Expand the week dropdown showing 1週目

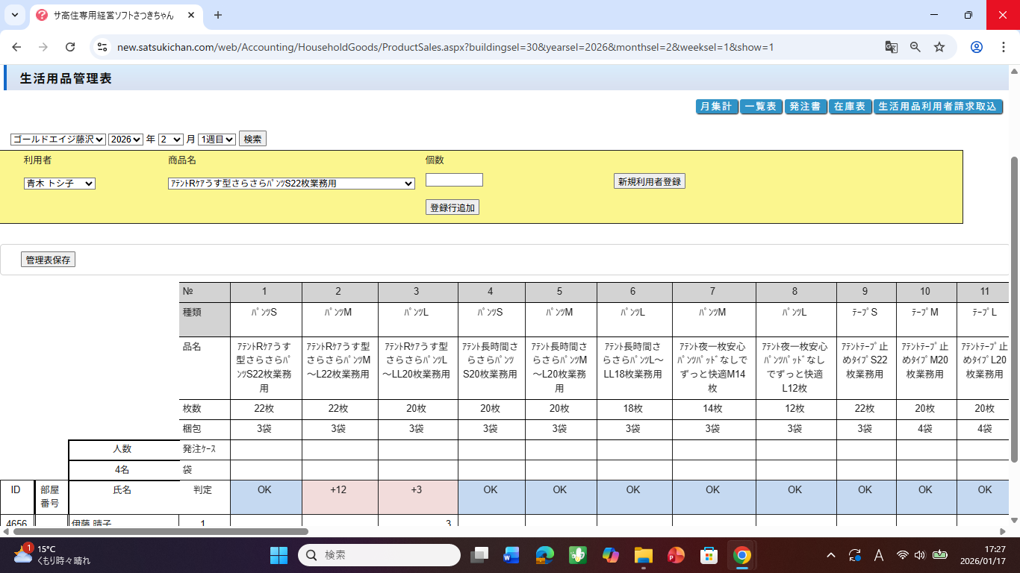[x=217, y=140]
